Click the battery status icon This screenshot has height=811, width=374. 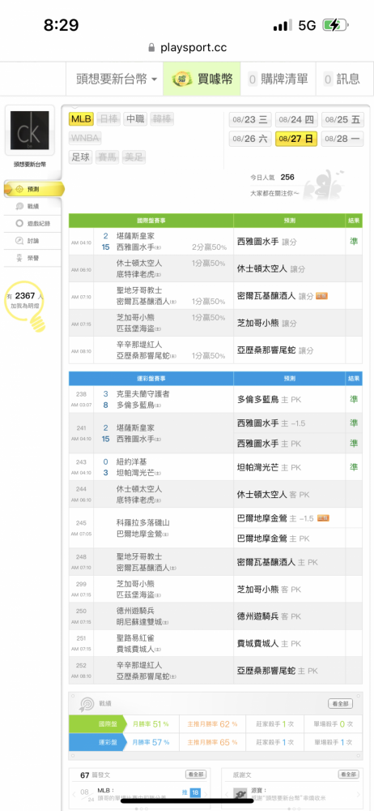click(335, 25)
